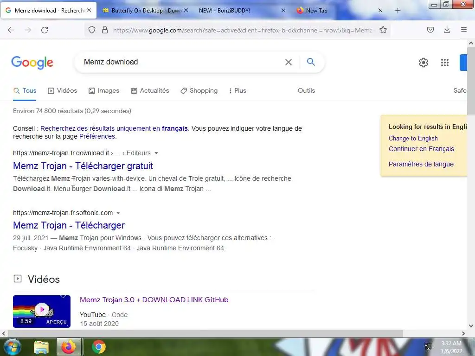Image resolution: width=475 pixels, height=356 pixels.
Task: Click the Memz download search field
Action: pyautogui.click(x=182, y=62)
